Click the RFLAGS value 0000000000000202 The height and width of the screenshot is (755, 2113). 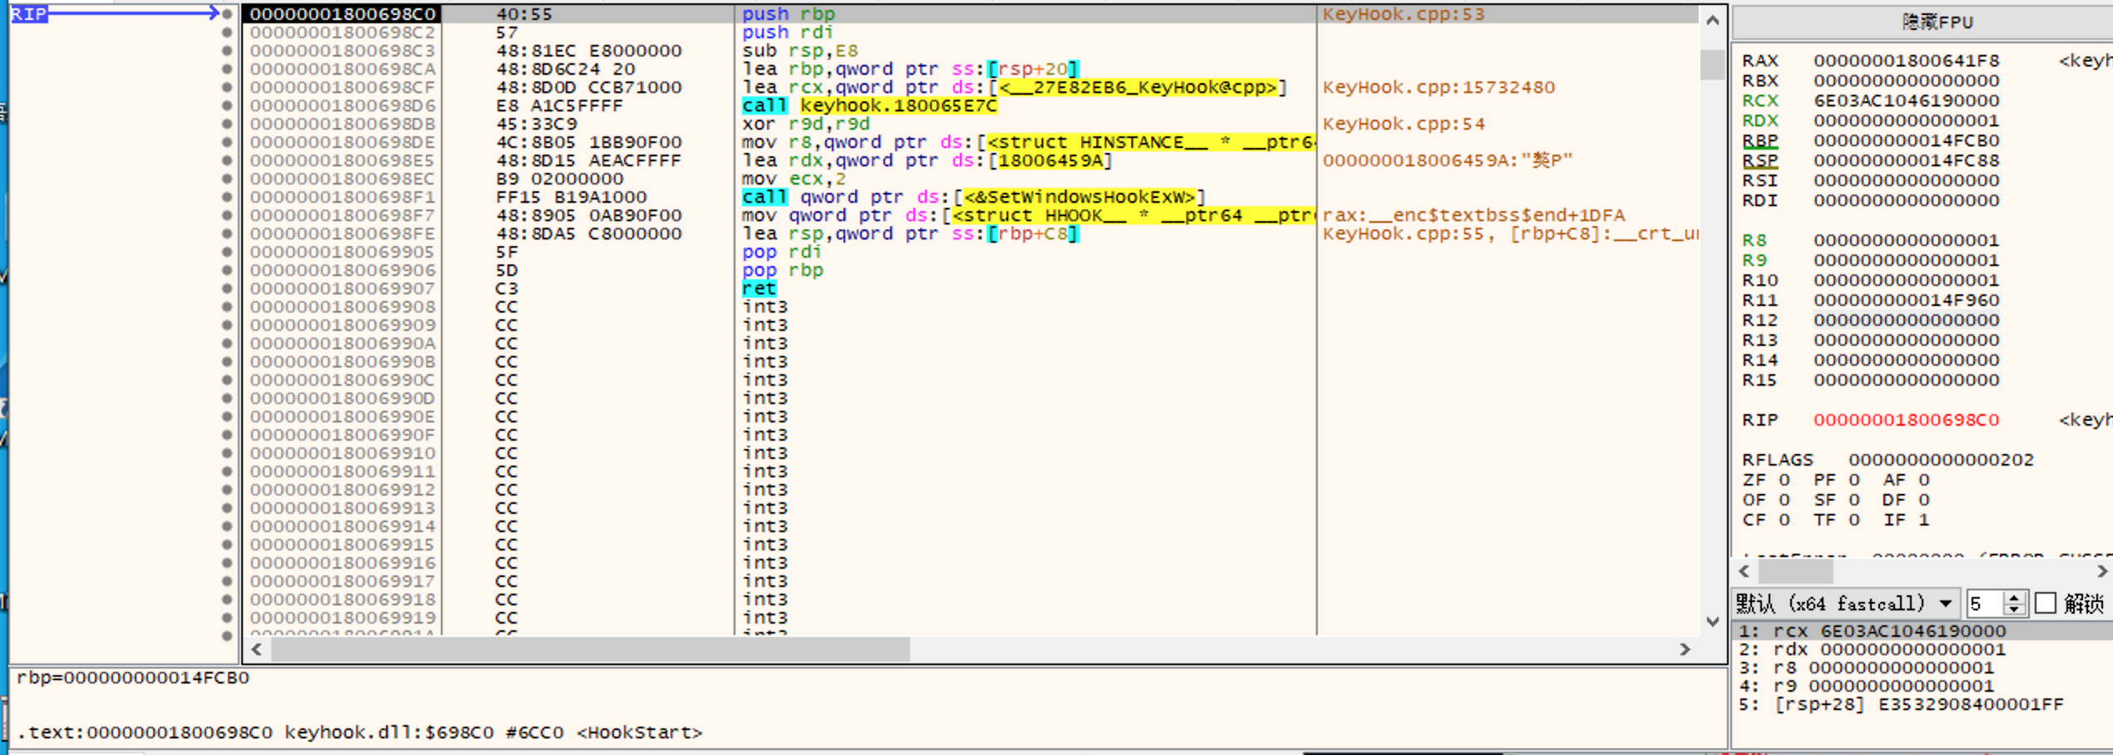1941,460
